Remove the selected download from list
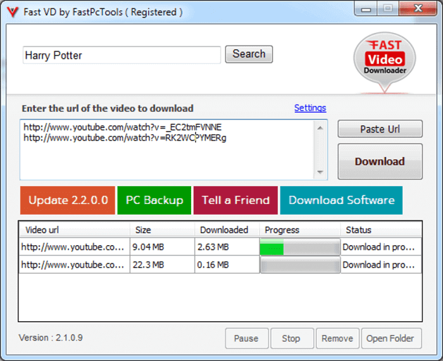 [337, 338]
